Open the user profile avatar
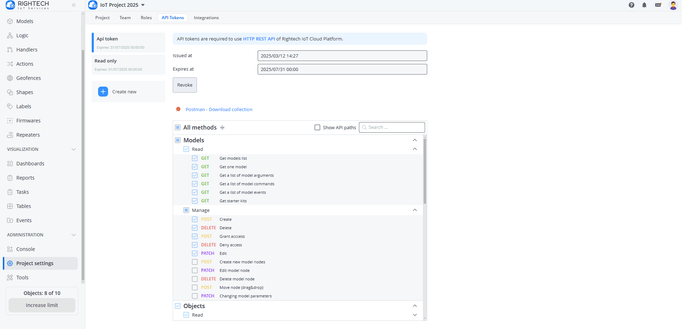Viewport: 682px width, 329px height. pyautogui.click(x=673, y=5)
